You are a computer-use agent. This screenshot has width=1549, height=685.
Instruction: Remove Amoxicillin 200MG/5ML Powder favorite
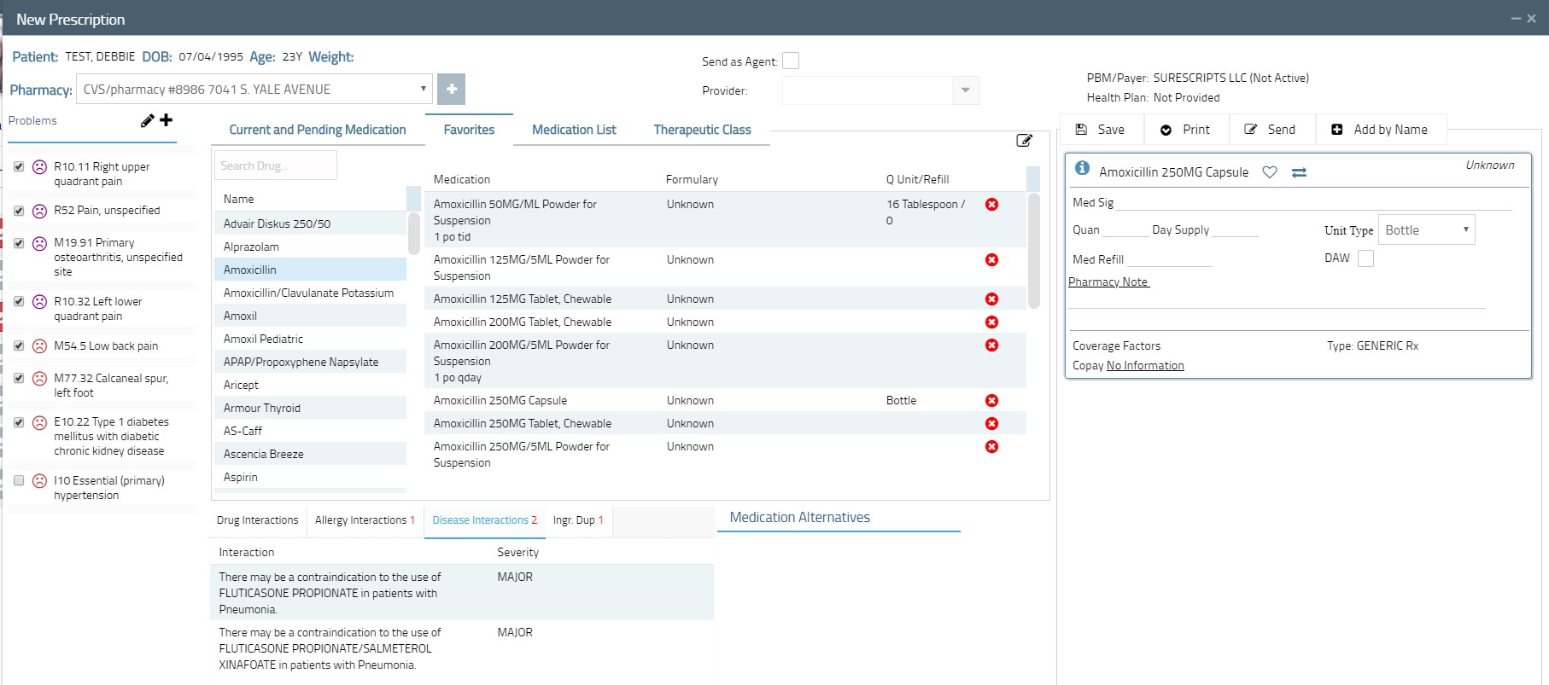[x=991, y=345]
